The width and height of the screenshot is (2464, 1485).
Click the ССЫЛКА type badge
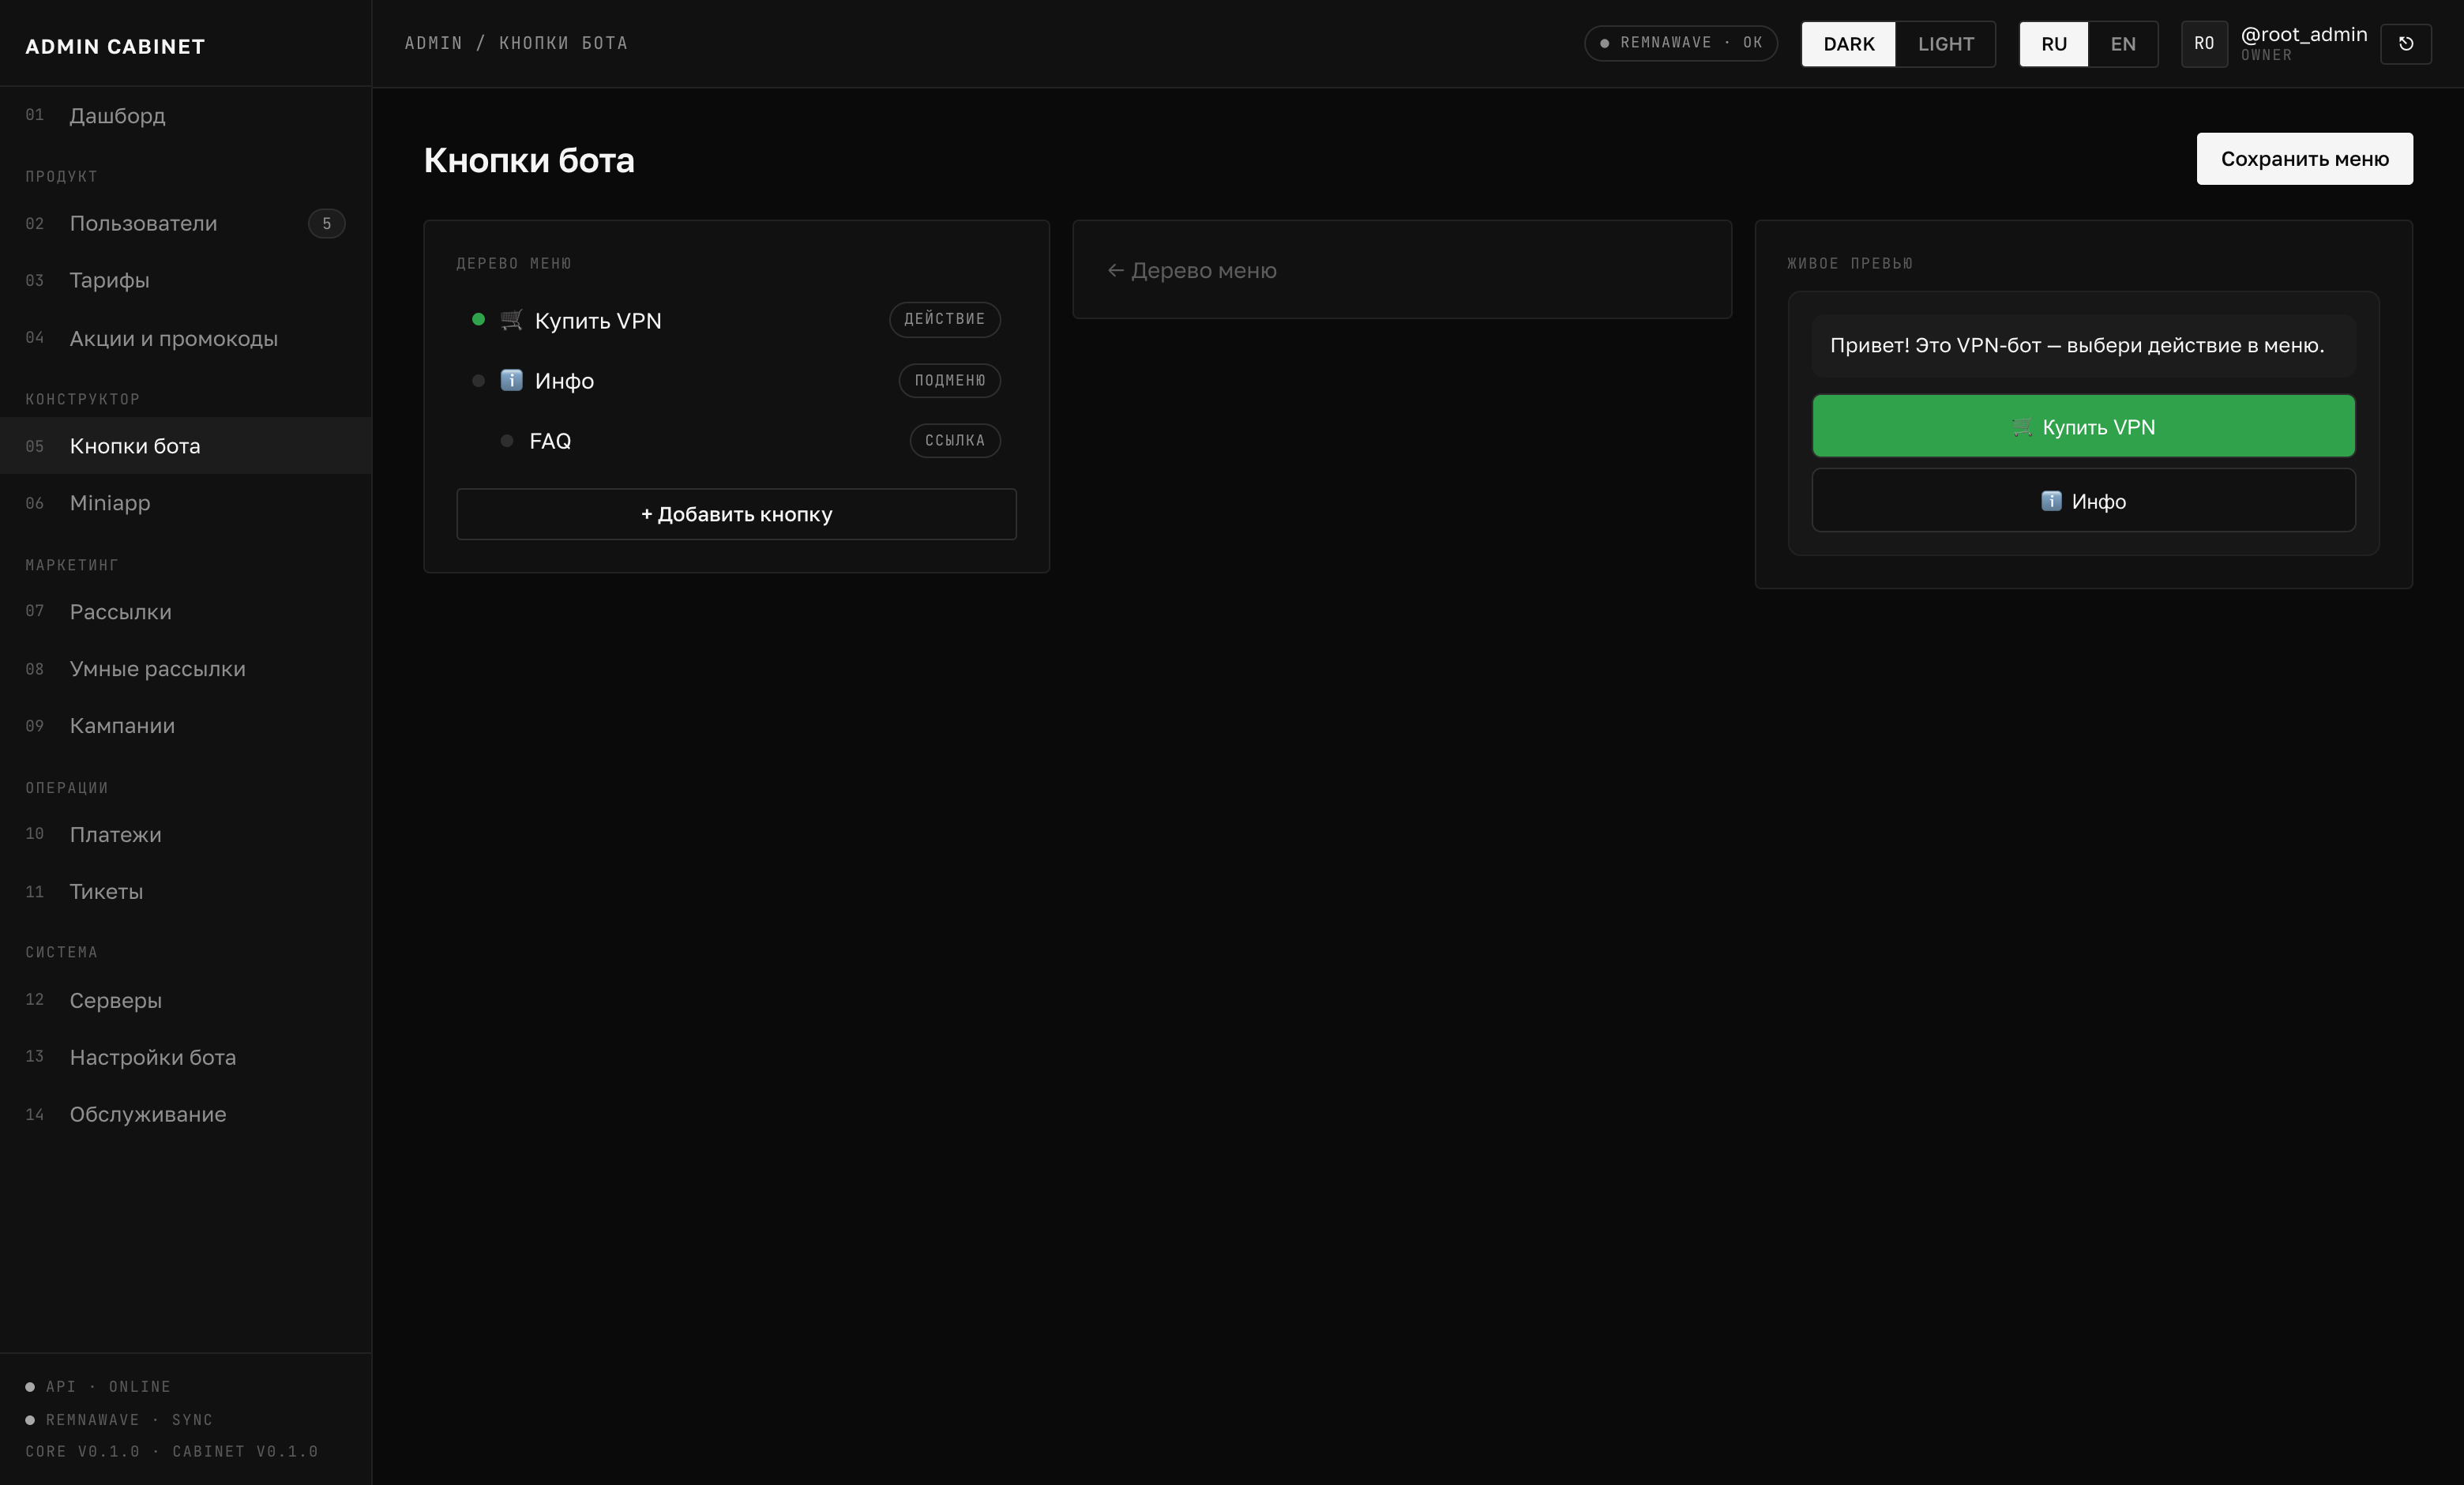pos(955,440)
